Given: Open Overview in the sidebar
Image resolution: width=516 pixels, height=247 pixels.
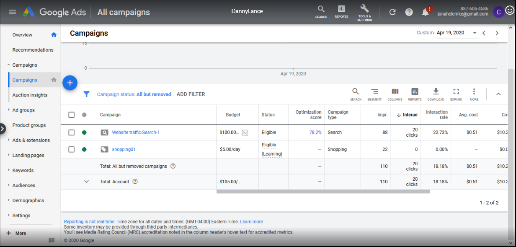Looking at the screenshot, I should pyautogui.click(x=22, y=35).
